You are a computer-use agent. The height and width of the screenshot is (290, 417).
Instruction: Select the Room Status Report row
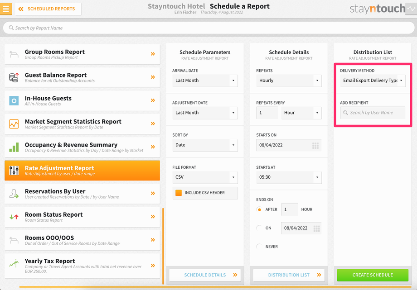82,217
